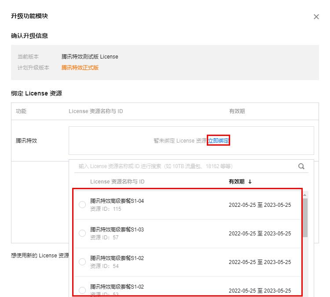This screenshot has height=297, width=330.
Task: Click the text 想使用新的 License 资源
Action: tap(40, 255)
